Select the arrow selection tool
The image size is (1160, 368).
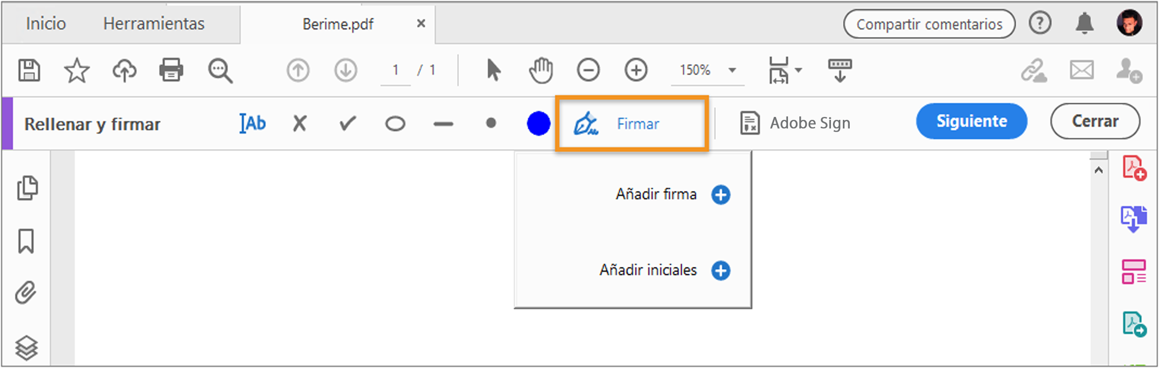coord(494,70)
